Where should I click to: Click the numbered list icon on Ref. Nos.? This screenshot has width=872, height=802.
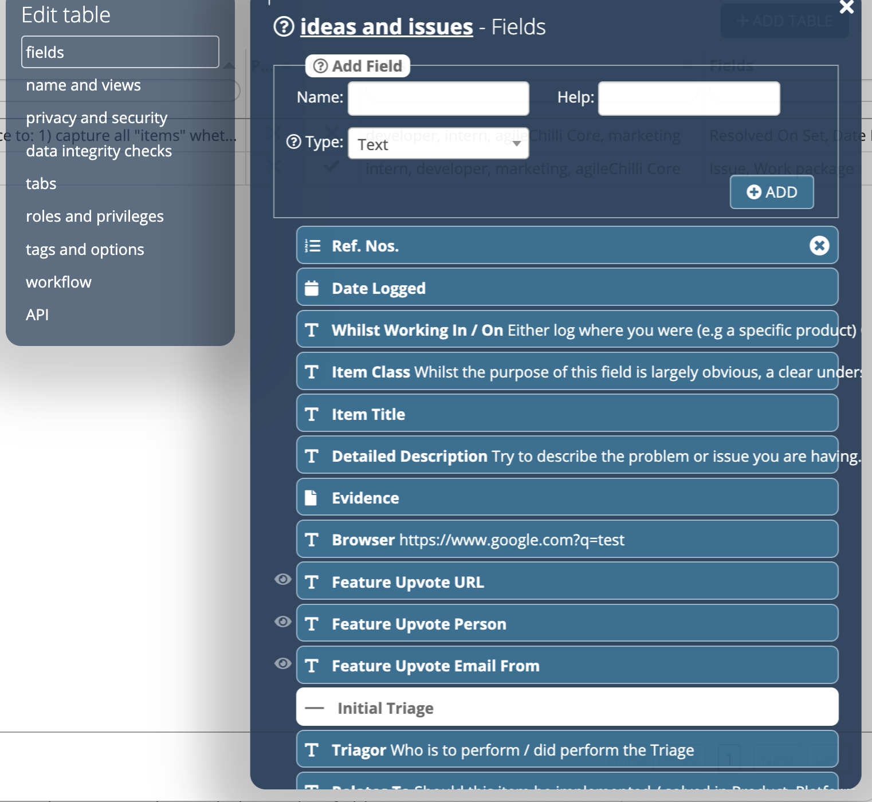click(312, 246)
